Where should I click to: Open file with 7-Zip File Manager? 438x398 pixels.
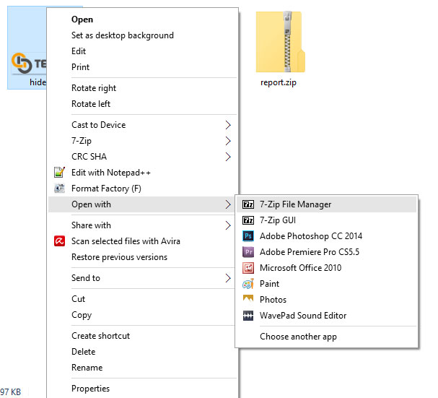pyautogui.click(x=327, y=204)
